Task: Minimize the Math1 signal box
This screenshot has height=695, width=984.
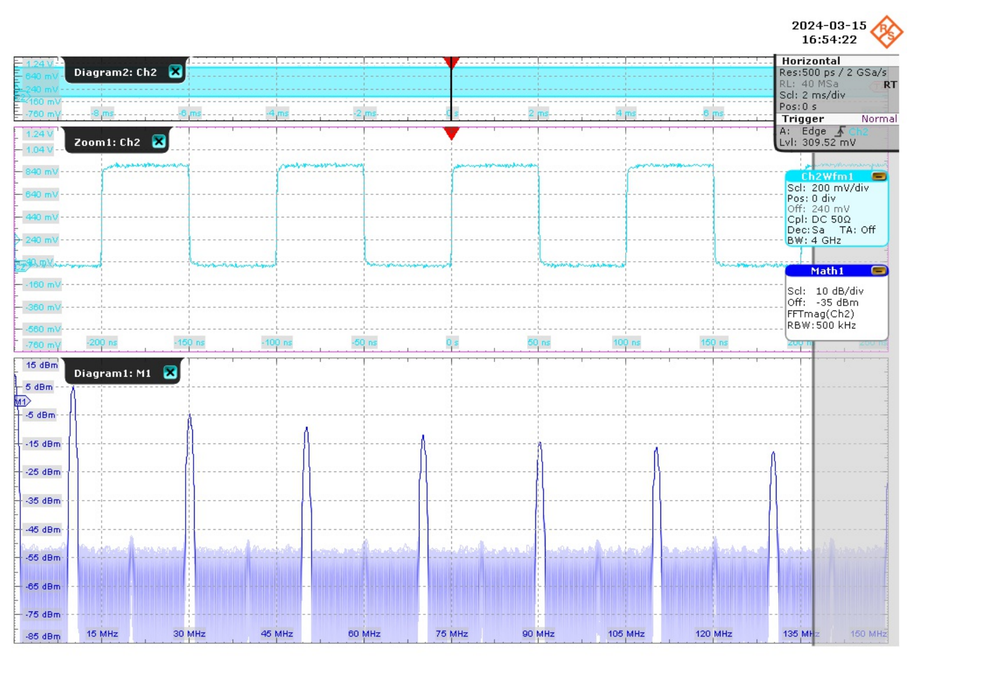Action: point(879,271)
